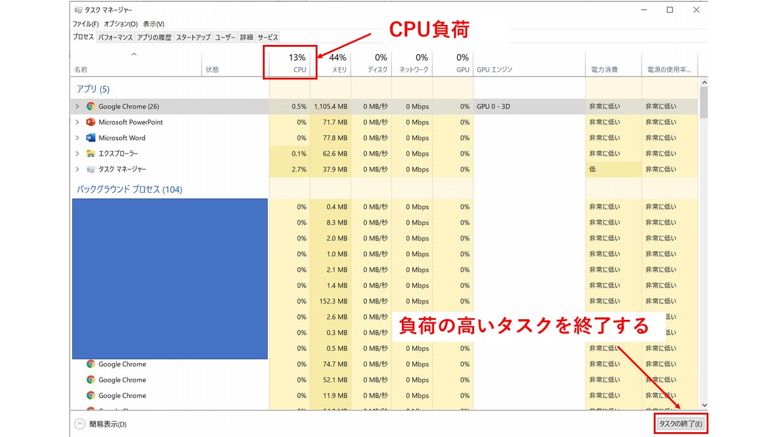Screen dimensions: 777x437
Task: Click the 152.3 MB memory cell
Action: (x=330, y=301)
